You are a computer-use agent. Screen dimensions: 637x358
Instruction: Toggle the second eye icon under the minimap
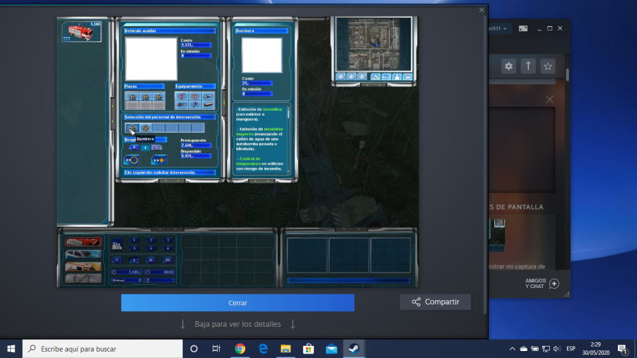click(x=351, y=77)
